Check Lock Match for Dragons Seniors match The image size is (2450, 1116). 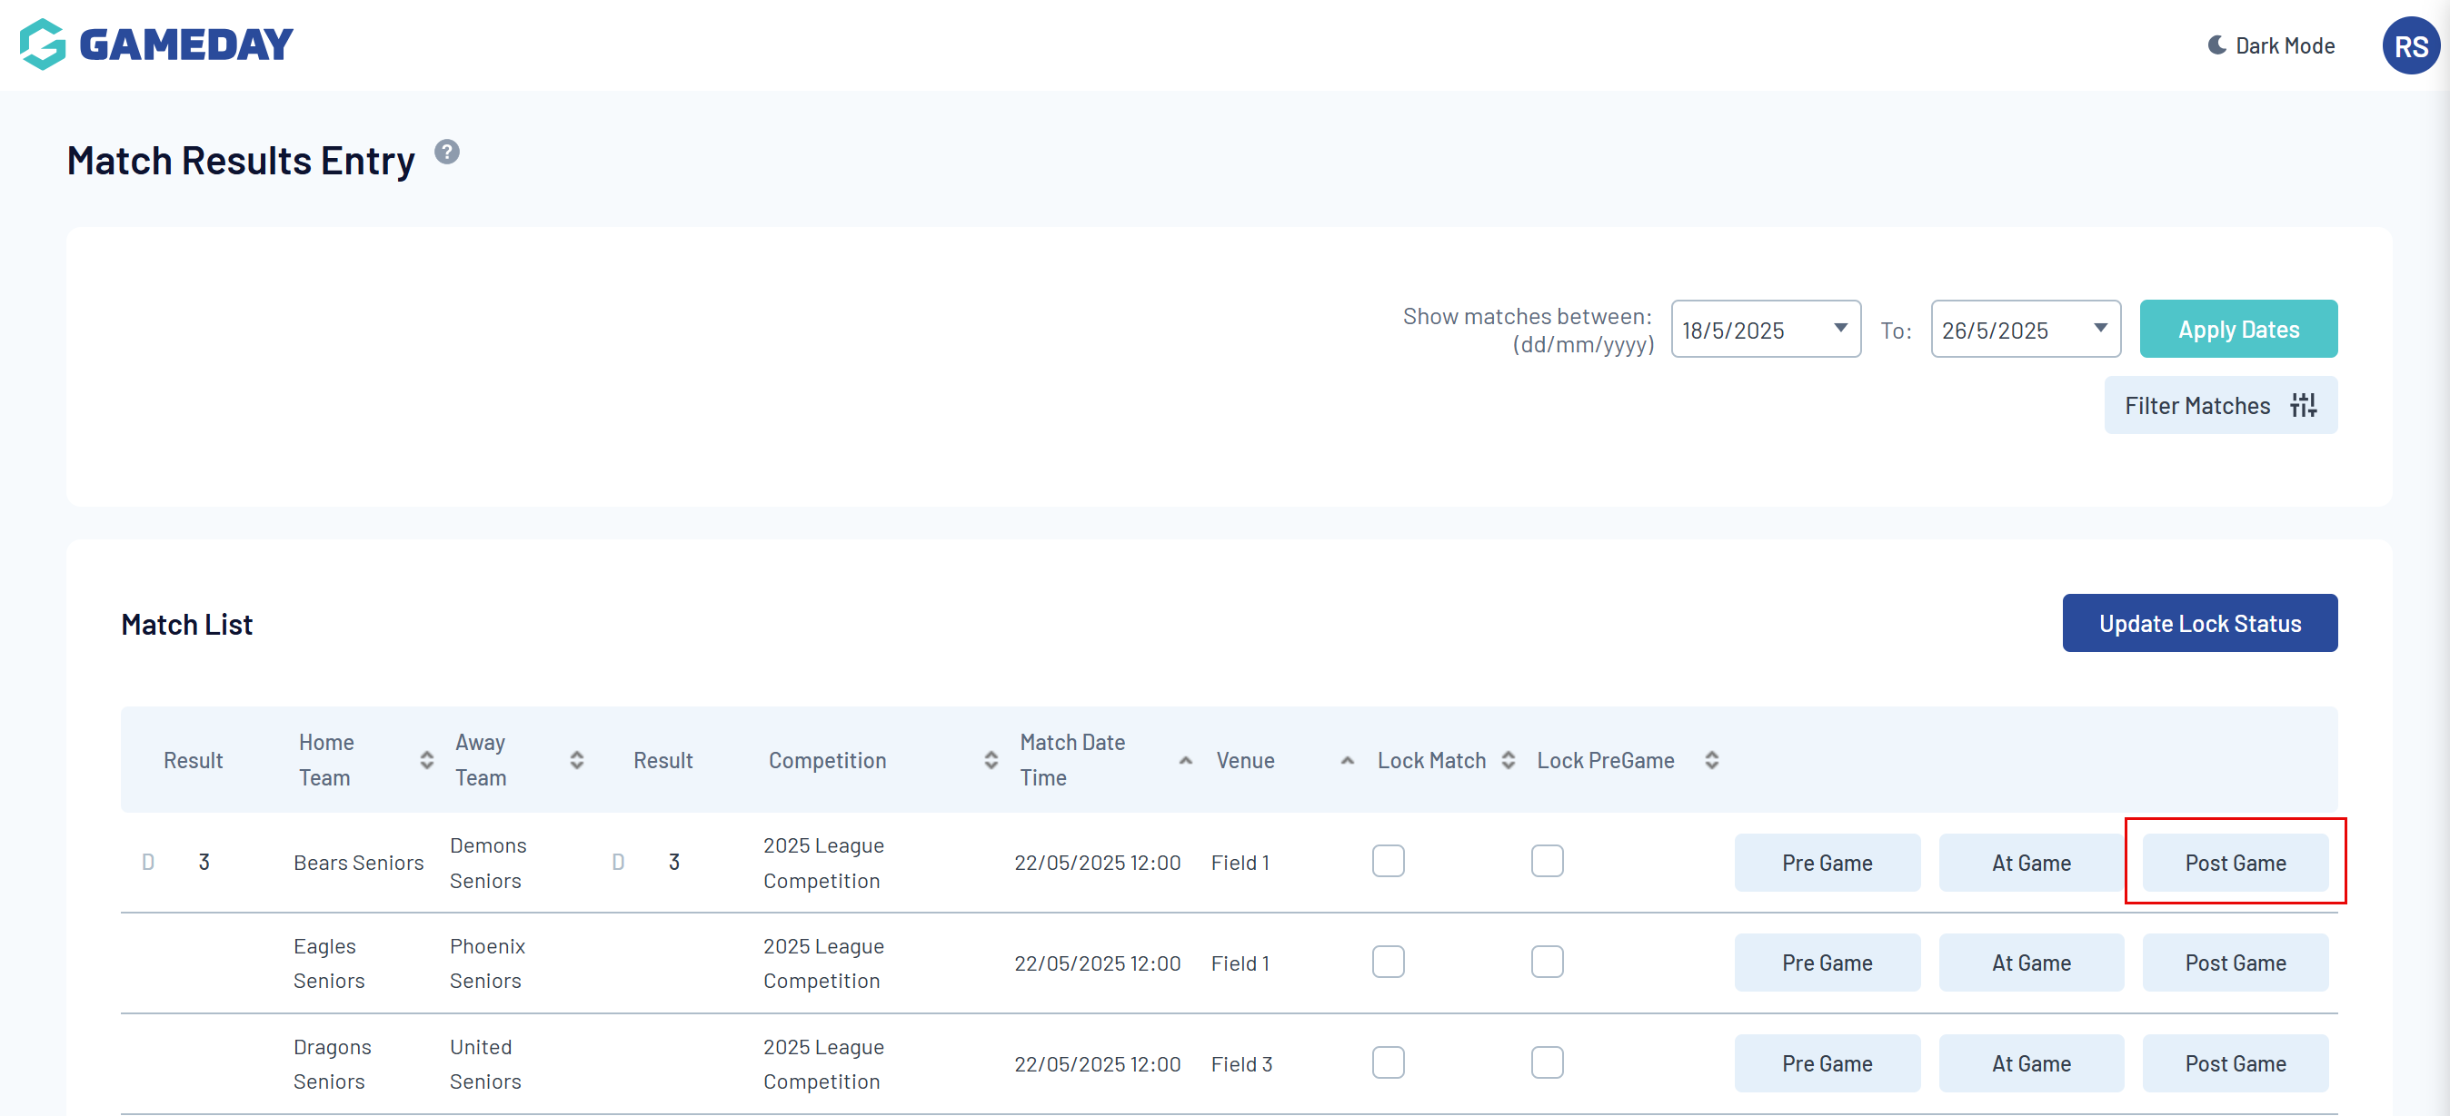(x=1388, y=1062)
